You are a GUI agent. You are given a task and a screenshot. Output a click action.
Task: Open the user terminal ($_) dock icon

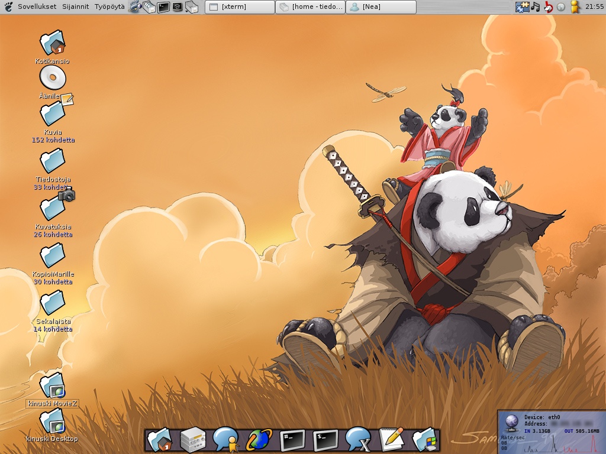point(325,440)
